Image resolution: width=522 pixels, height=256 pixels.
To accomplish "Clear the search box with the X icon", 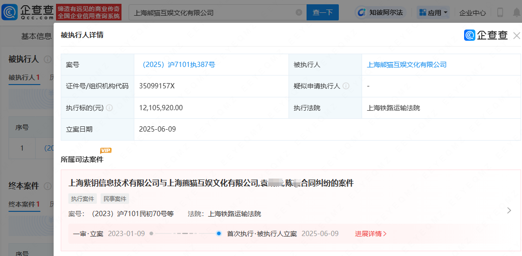I will pyautogui.click(x=298, y=13).
